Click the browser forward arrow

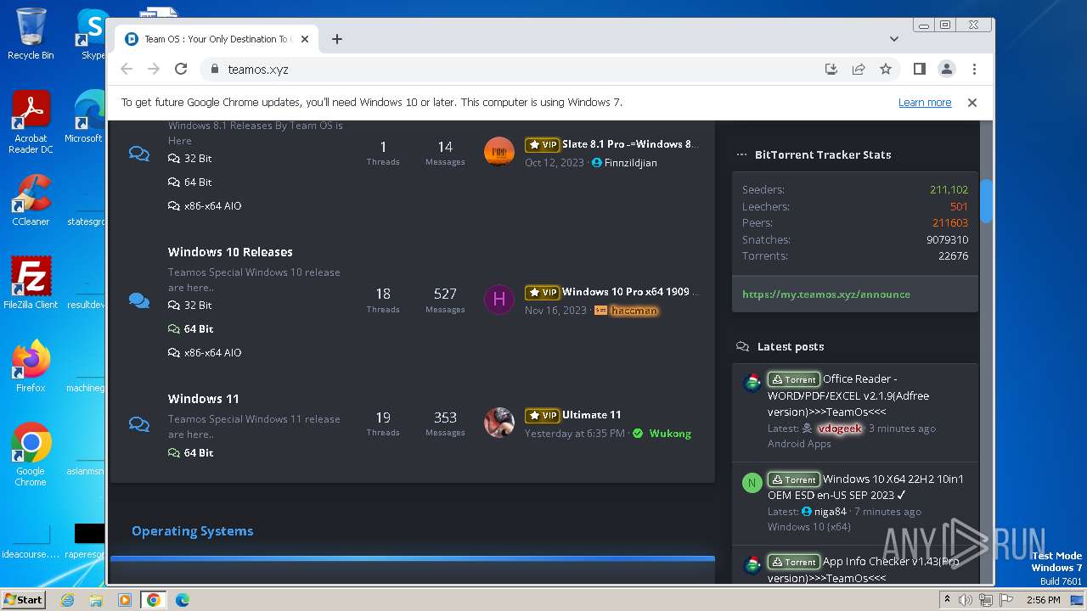pos(154,69)
